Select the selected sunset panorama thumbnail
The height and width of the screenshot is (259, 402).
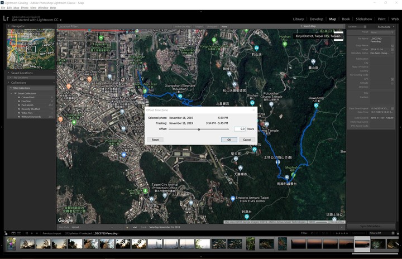coord(362,243)
